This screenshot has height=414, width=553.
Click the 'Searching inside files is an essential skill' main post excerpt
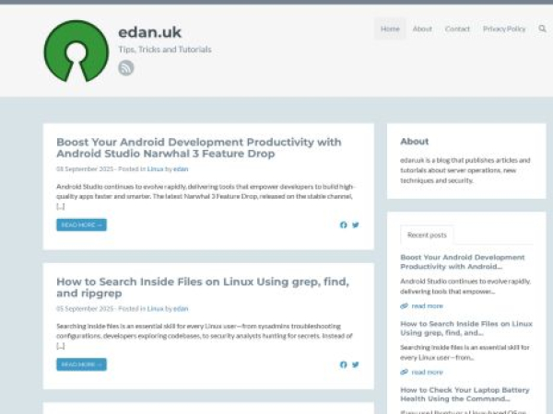pyautogui.click(x=205, y=336)
